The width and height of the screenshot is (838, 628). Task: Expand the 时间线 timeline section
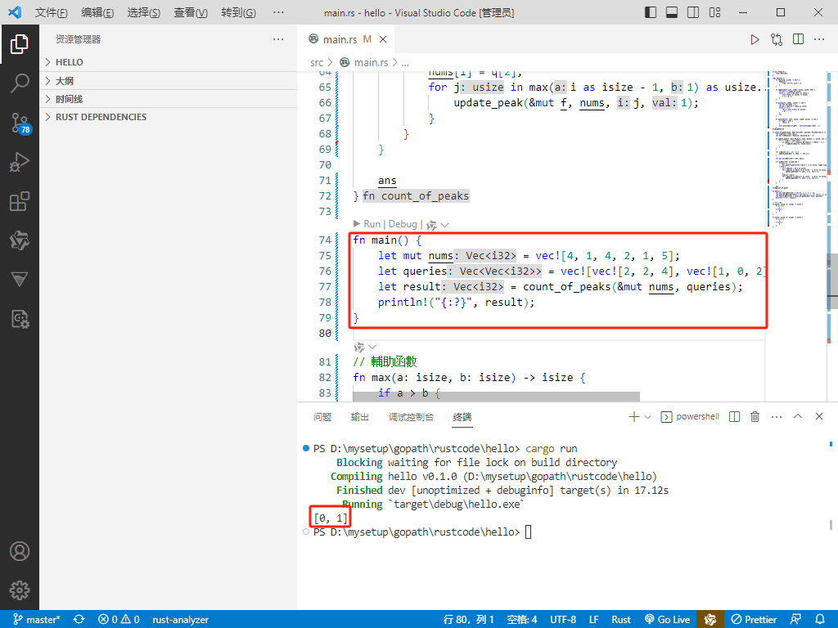coord(169,99)
